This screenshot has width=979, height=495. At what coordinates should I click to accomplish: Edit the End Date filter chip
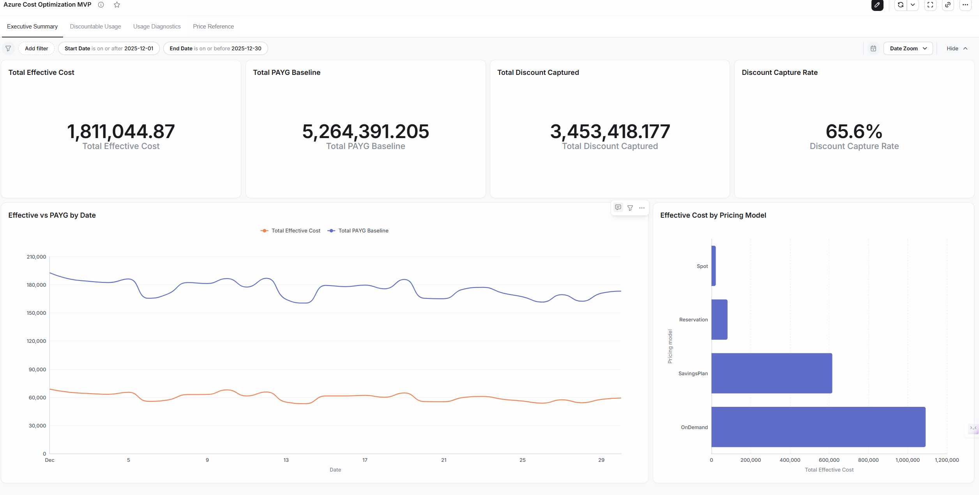(216, 48)
